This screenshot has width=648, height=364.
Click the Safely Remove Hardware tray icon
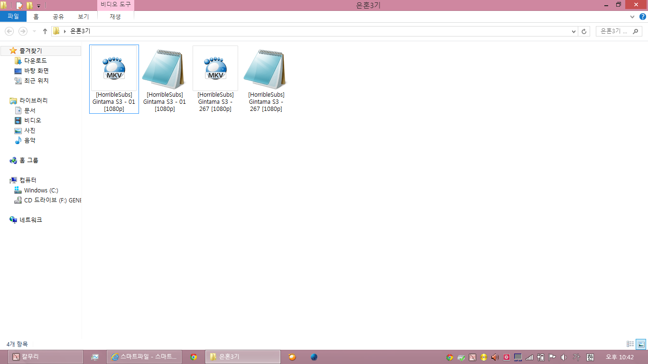[461, 357]
